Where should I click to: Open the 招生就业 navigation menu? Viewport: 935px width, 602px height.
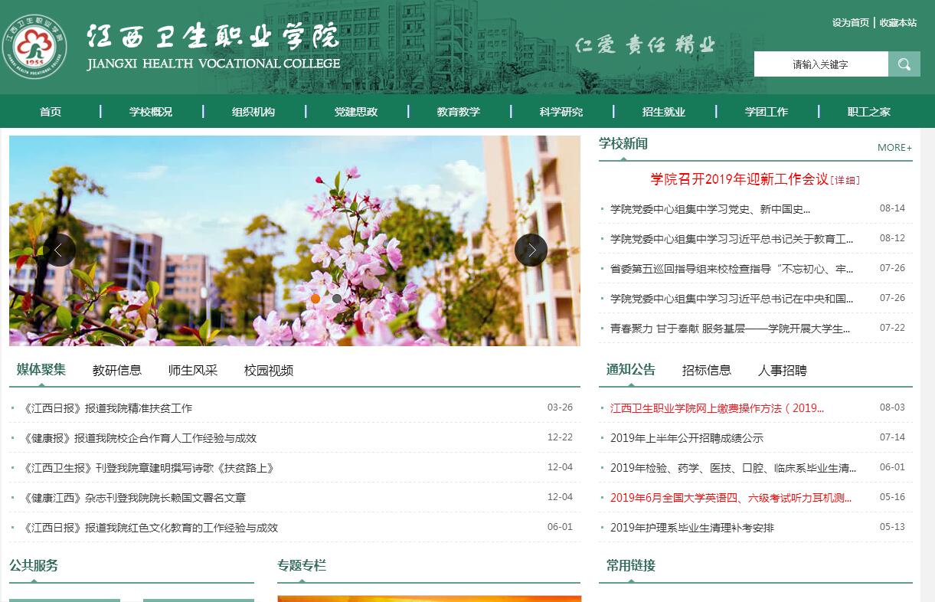point(663,112)
